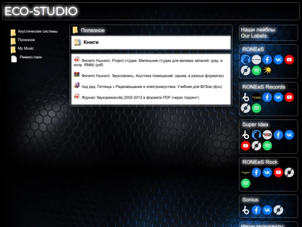Click the folder icon beside My Music

13,50
